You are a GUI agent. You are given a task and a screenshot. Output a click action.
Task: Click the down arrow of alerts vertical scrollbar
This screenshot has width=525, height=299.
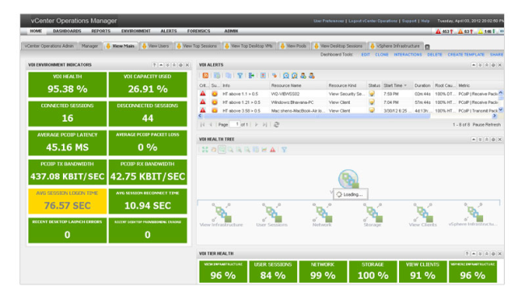point(501,110)
